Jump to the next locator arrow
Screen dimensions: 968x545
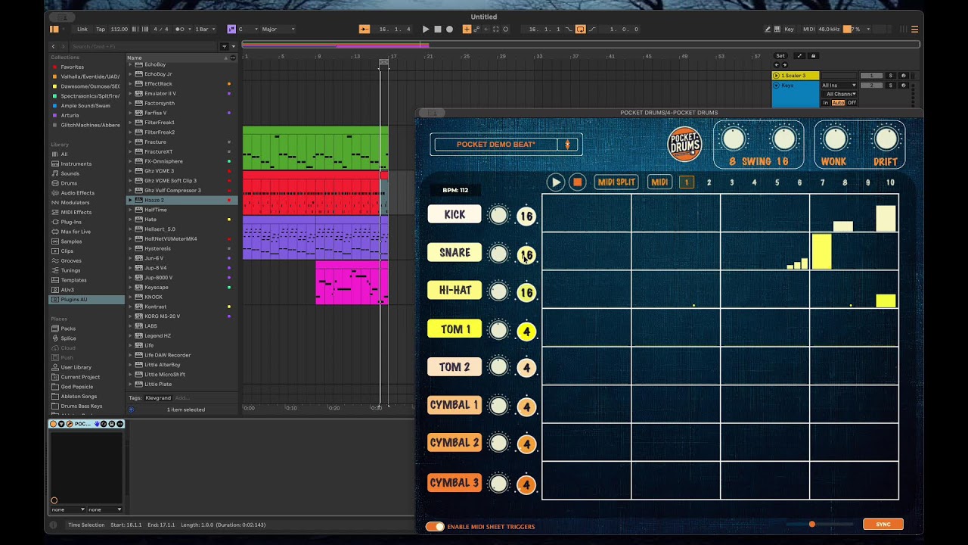pos(783,65)
